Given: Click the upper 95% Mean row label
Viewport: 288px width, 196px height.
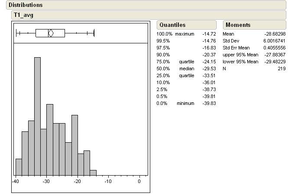Looking at the screenshot, I should point(240,55).
